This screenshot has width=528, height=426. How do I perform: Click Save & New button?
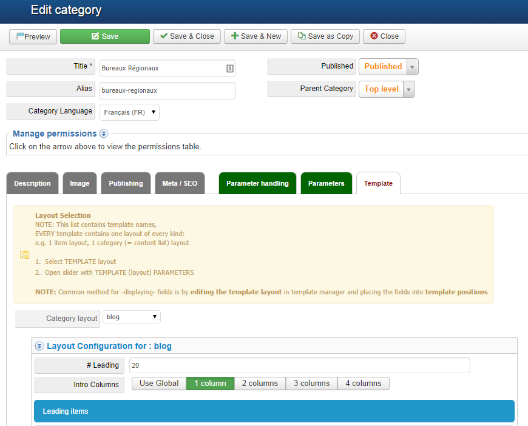click(256, 36)
